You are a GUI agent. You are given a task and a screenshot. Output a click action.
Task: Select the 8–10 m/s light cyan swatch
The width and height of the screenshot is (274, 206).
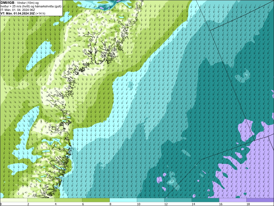click(x=123, y=200)
